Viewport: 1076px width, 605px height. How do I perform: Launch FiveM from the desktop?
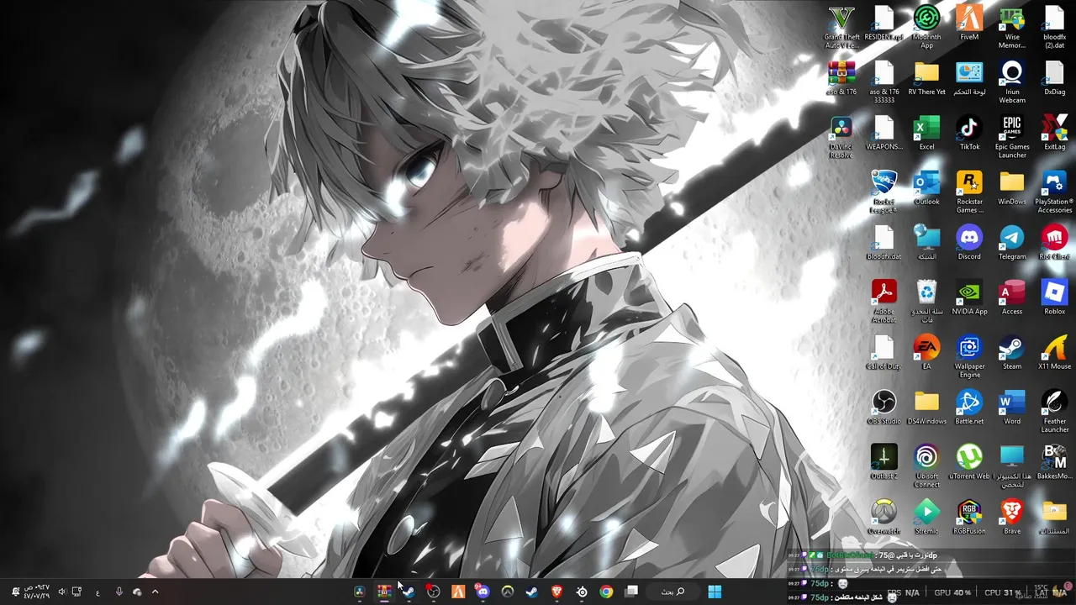click(x=969, y=24)
